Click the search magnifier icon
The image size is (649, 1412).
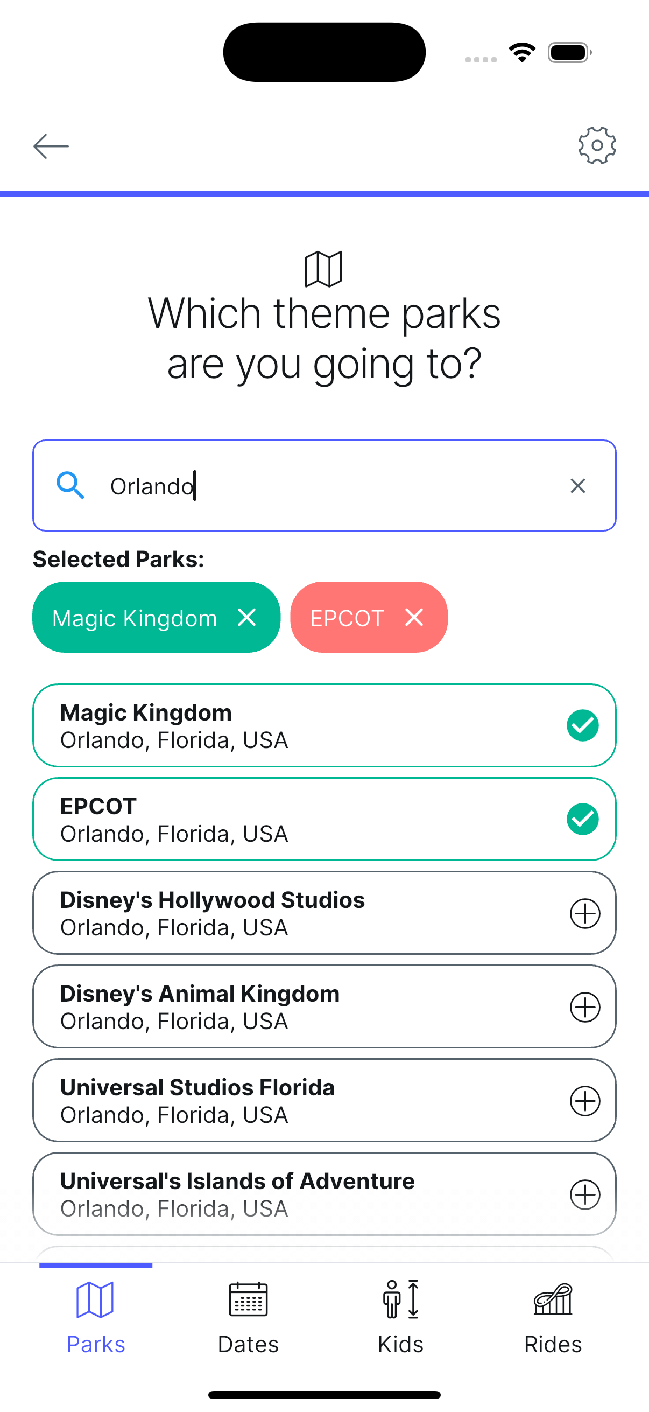pyautogui.click(x=70, y=486)
